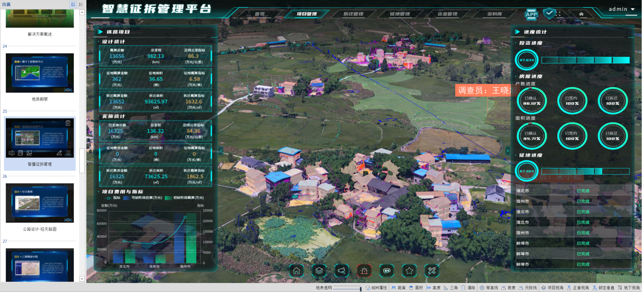642x292 pixels.
Task: Click the 67.36% land acquisition gauge
Action: [x=527, y=171]
